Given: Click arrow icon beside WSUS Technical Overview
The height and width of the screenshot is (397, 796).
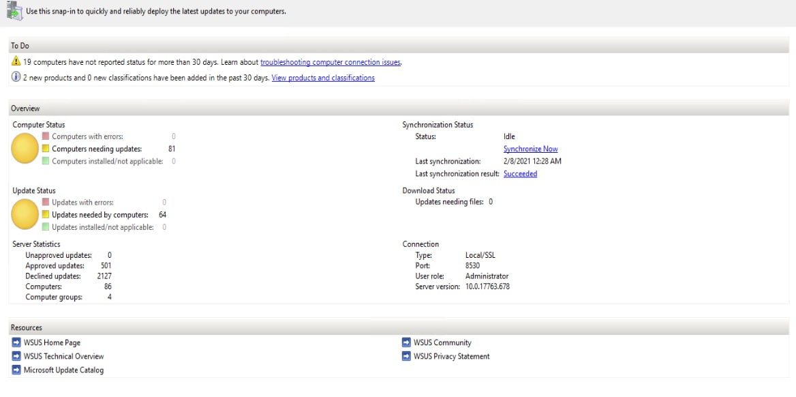Looking at the screenshot, I should click(x=16, y=356).
